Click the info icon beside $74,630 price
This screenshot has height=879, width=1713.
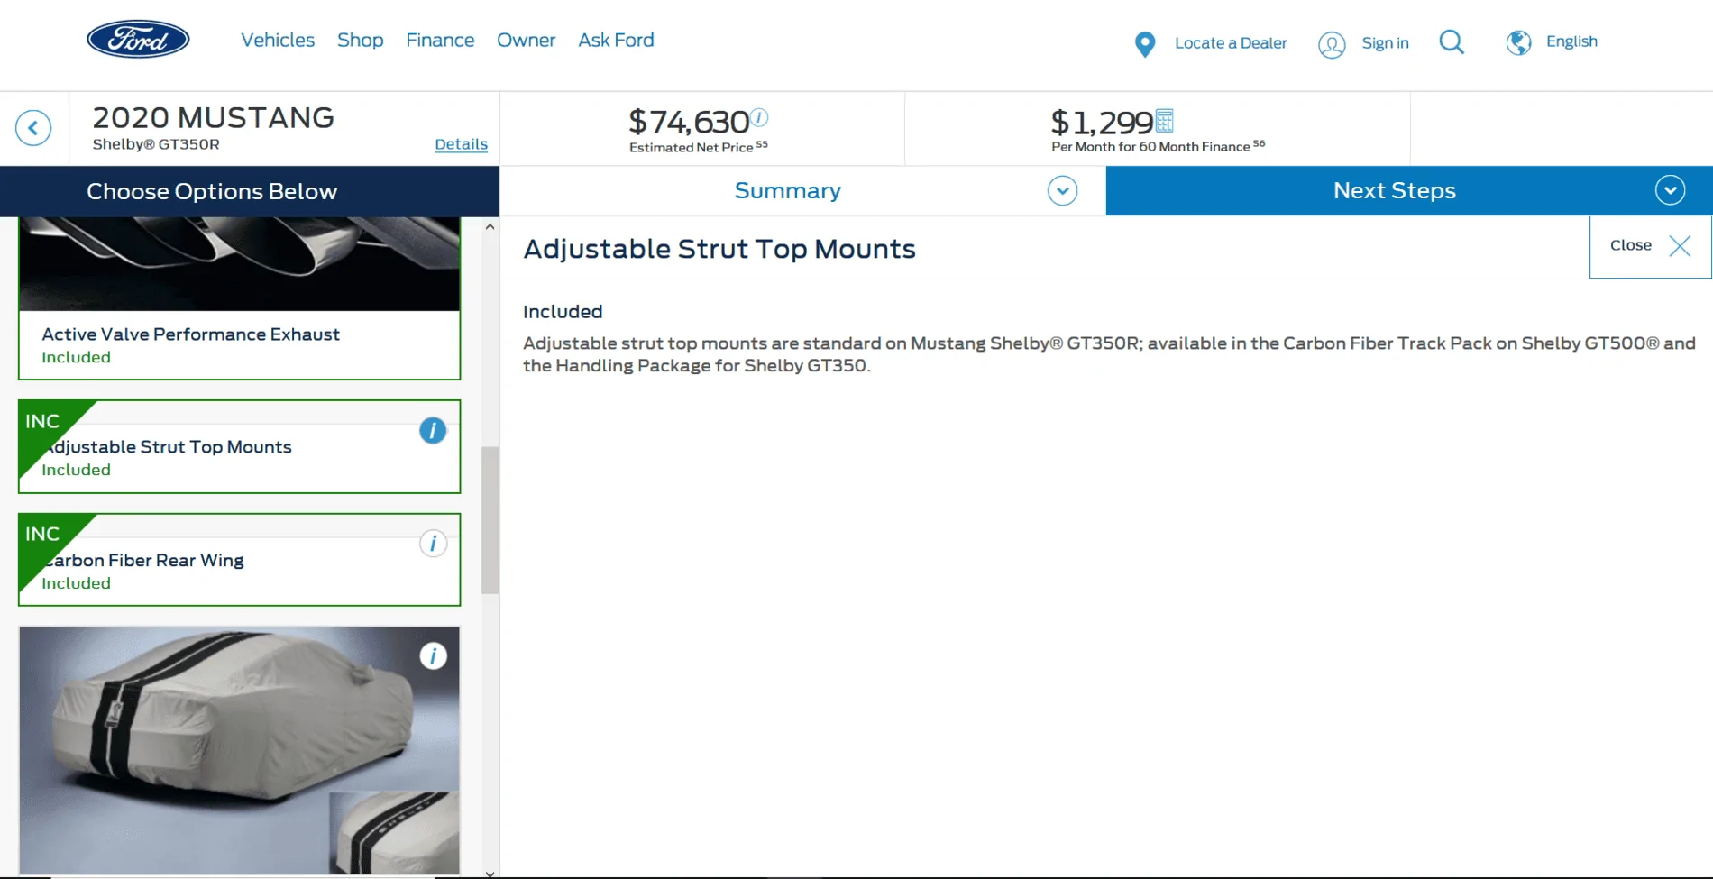[759, 117]
